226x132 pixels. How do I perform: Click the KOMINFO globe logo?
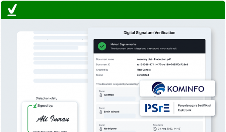tap(158, 88)
